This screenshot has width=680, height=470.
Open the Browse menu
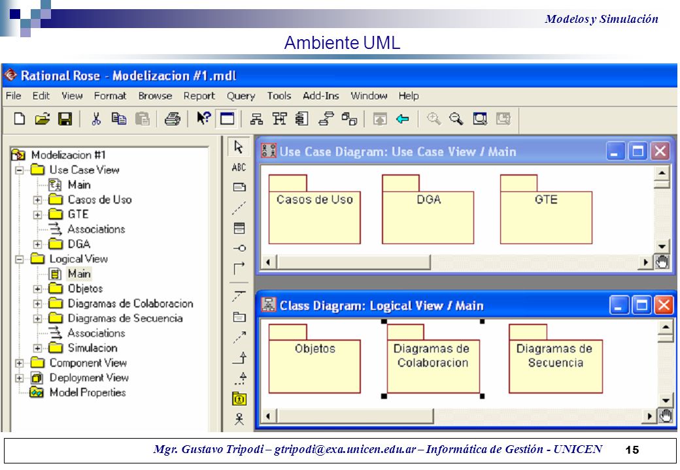tap(155, 96)
